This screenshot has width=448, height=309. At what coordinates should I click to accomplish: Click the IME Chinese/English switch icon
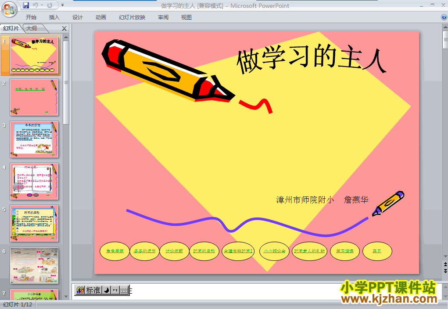(80, 290)
